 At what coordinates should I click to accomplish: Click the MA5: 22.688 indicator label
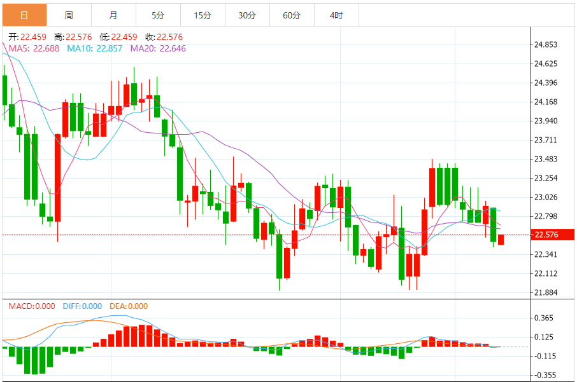tap(34, 48)
